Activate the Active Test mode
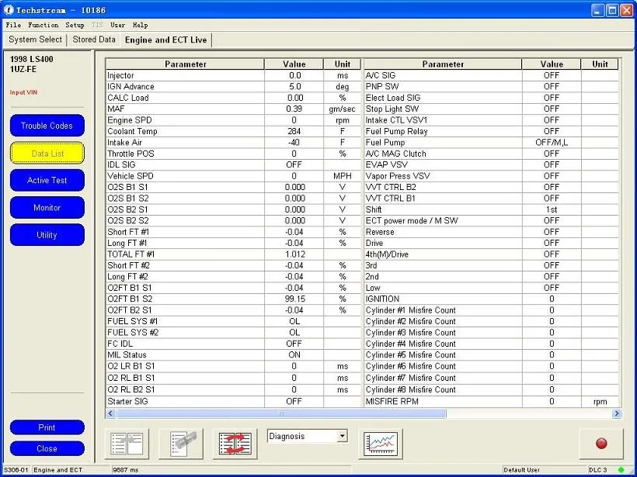The width and height of the screenshot is (637, 477). pos(47,180)
